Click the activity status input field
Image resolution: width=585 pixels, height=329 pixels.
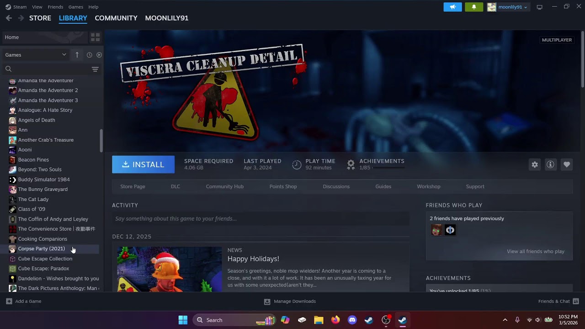coord(261,219)
